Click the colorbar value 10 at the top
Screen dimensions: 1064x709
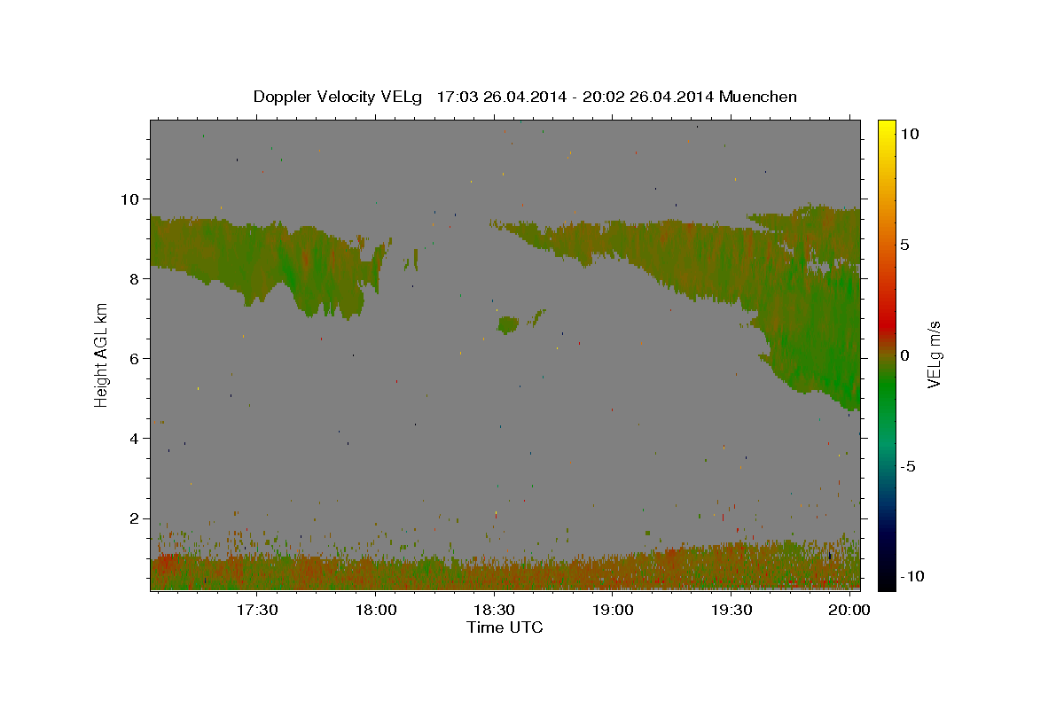[909, 133]
